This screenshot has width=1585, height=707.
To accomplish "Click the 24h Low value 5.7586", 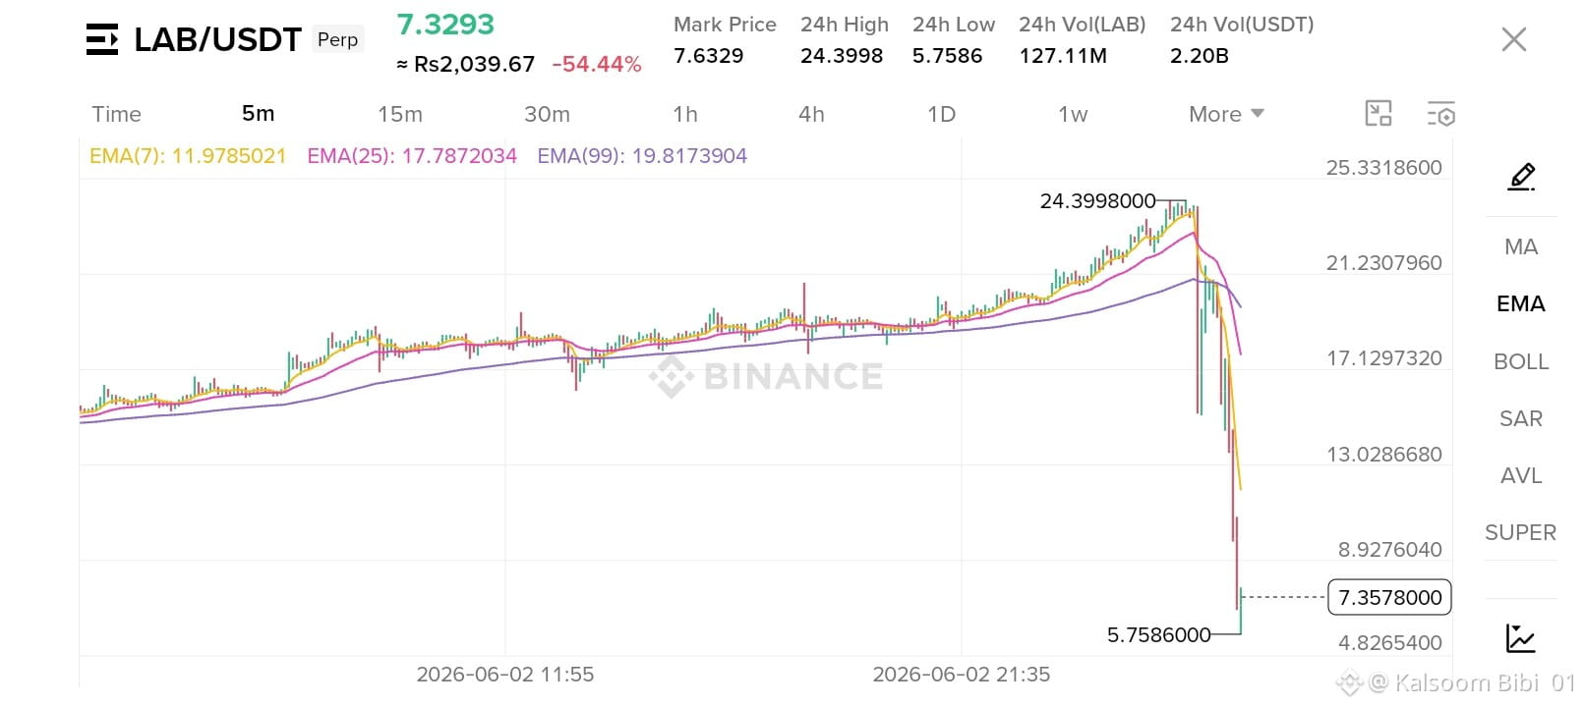I will (x=948, y=56).
